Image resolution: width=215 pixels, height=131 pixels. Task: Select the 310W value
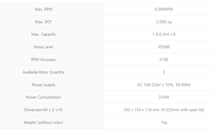click(164, 97)
